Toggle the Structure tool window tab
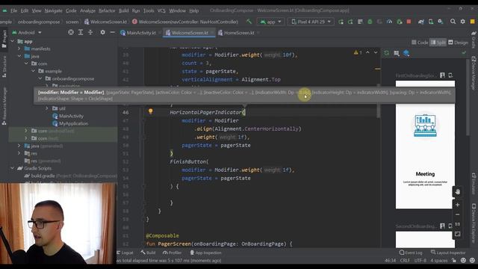Image resolution: width=478 pixels, height=269 pixels. click(x=4, y=67)
